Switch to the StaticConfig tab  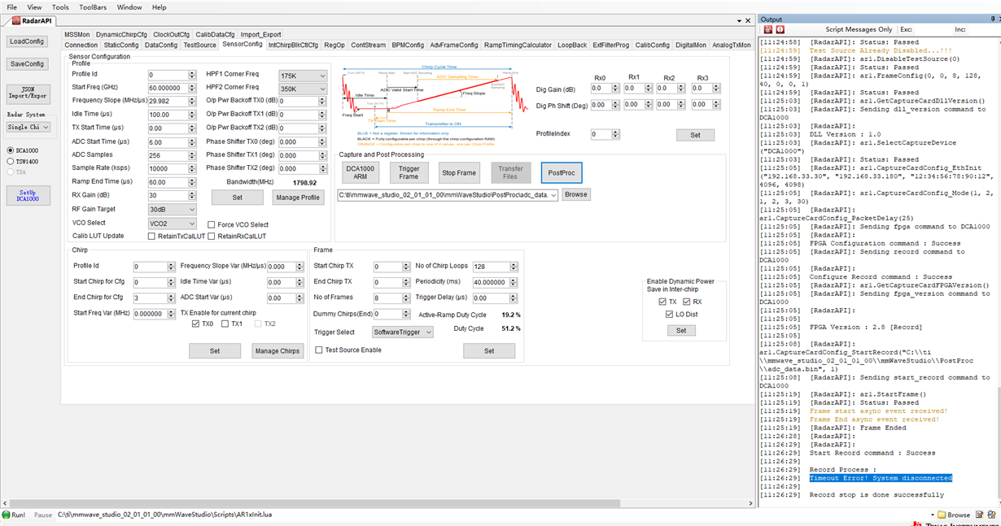(x=121, y=45)
